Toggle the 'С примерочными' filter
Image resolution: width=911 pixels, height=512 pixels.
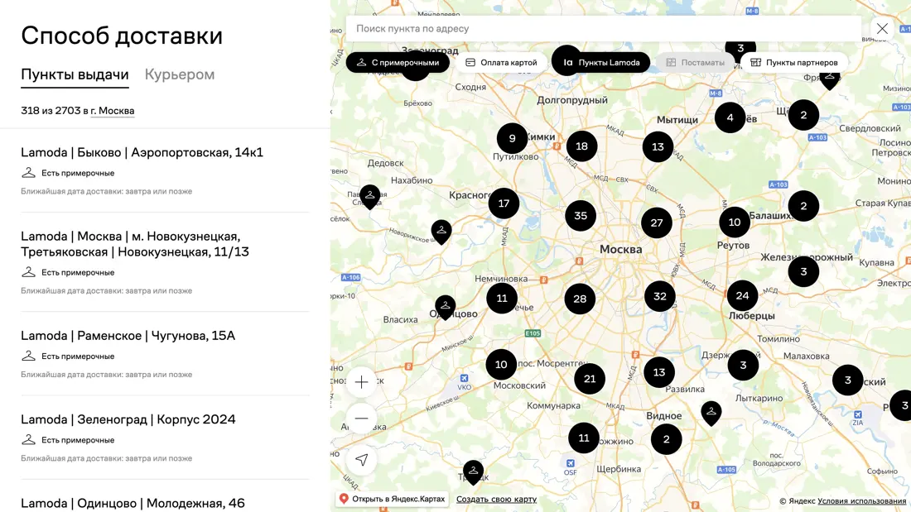click(398, 63)
